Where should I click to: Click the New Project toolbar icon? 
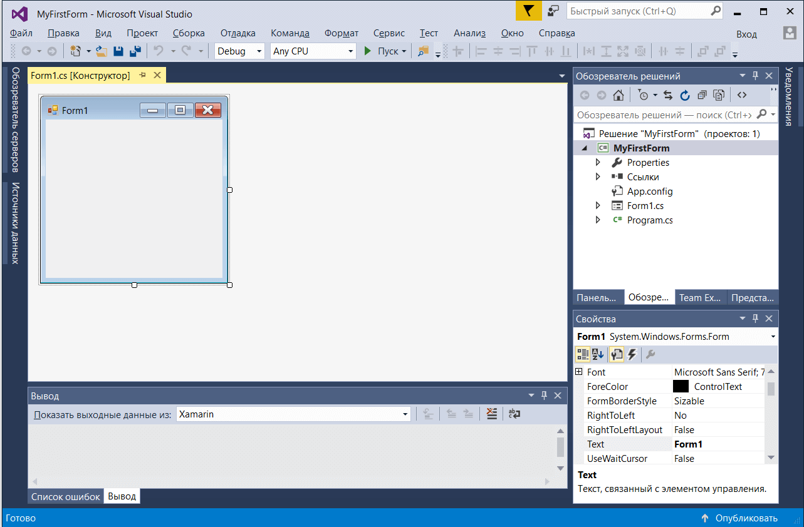tap(76, 51)
